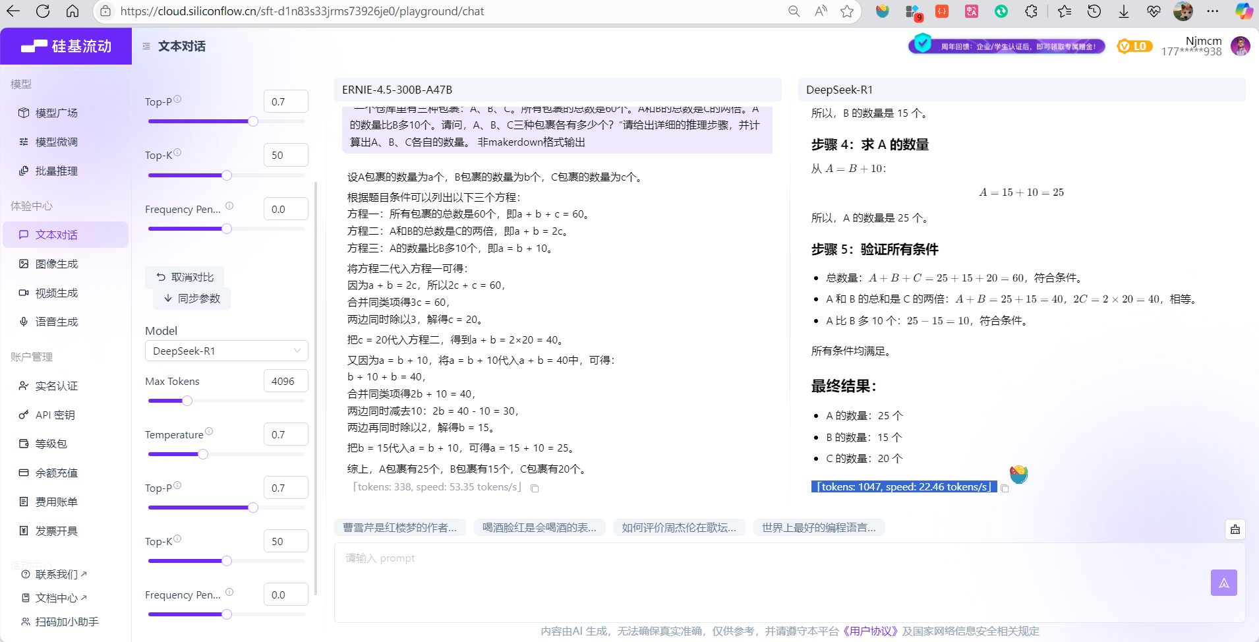Open 等级包 in sidebar
1259x642 pixels.
coord(66,444)
